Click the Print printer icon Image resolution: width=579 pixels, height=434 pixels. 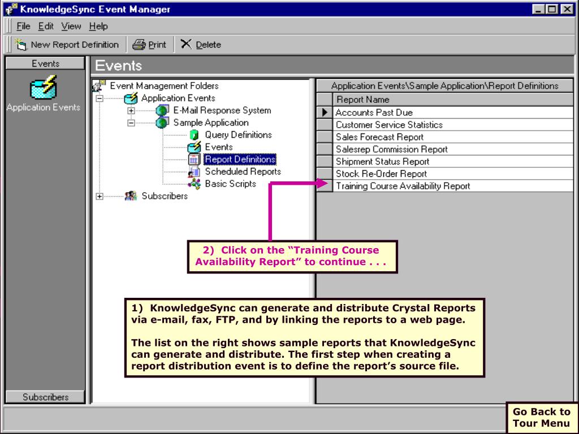pos(139,45)
